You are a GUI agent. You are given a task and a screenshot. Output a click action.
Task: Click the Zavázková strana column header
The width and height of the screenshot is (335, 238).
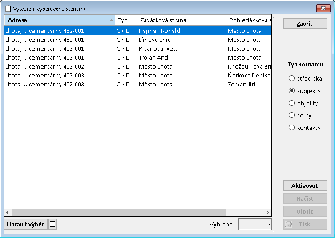[182, 20]
